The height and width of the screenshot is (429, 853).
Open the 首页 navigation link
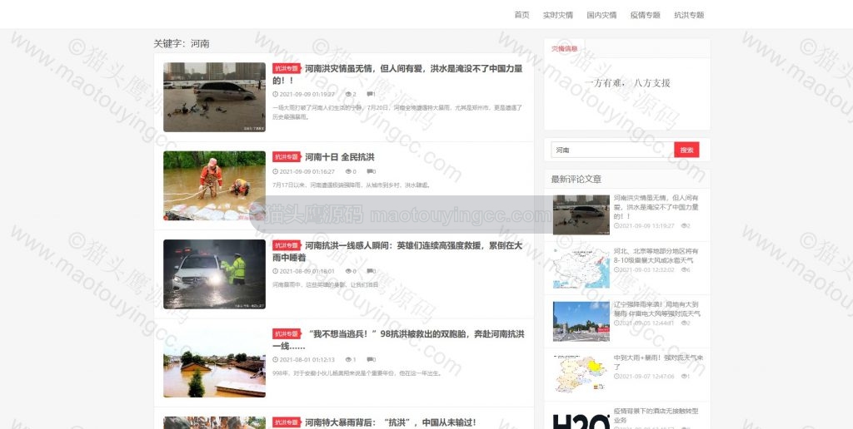click(x=521, y=15)
